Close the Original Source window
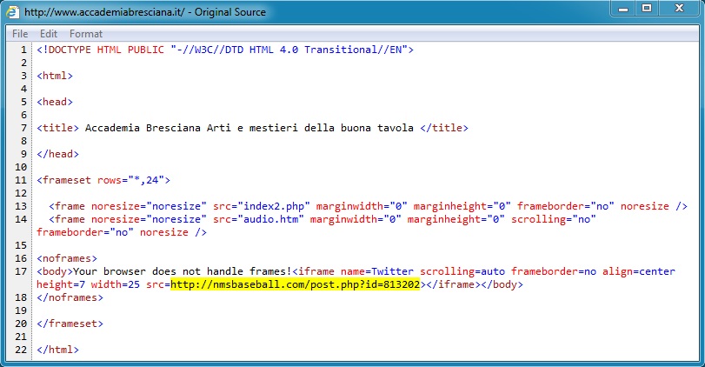The height and width of the screenshot is (367, 705). (x=679, y=9)
